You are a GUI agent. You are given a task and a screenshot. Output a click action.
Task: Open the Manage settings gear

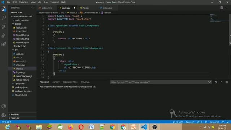4,115
